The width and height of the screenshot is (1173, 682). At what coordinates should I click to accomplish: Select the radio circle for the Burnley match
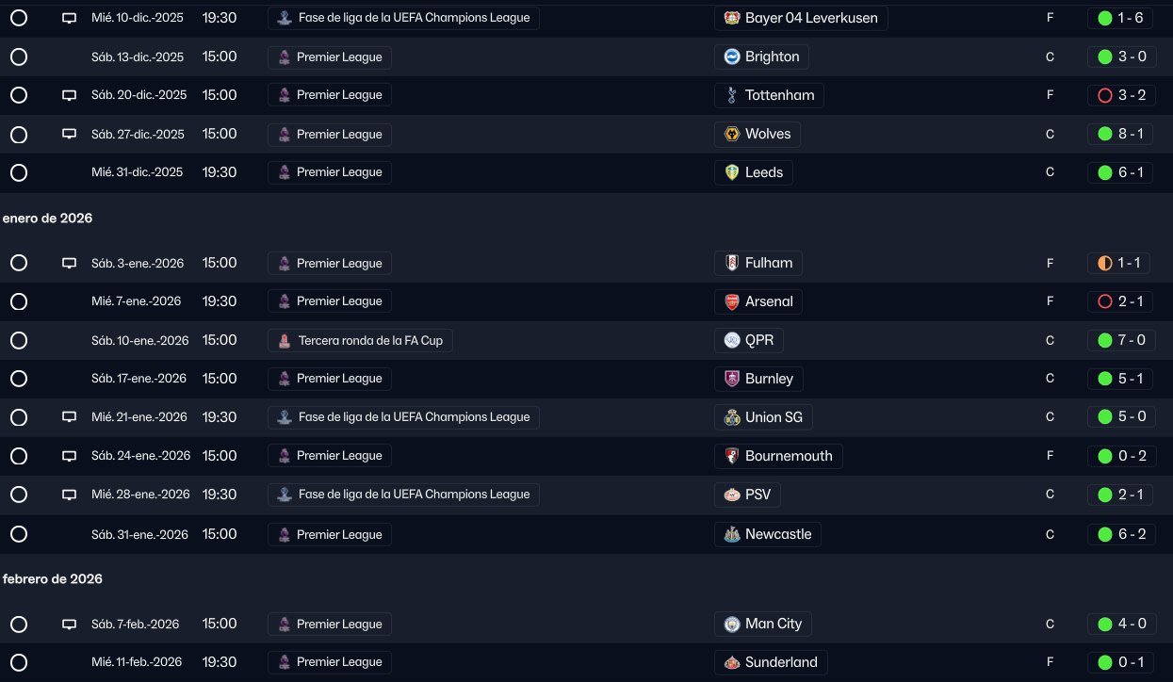tap(19, 379)
